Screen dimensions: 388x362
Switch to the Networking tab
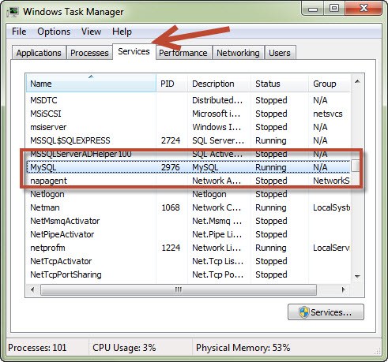pyautogui.click(x=238, y=53)
